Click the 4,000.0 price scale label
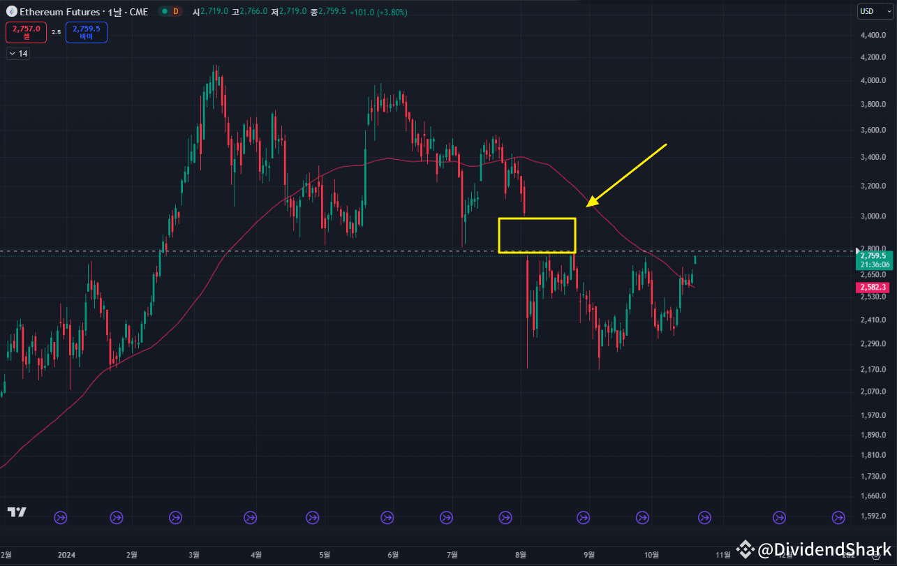Screen dimensions: 897x566 tap(873, 81)
